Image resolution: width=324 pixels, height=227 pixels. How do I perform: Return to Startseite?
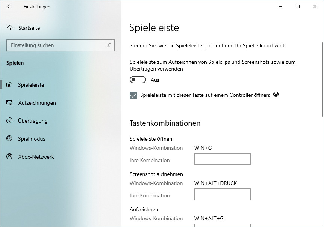click(29, 28)
